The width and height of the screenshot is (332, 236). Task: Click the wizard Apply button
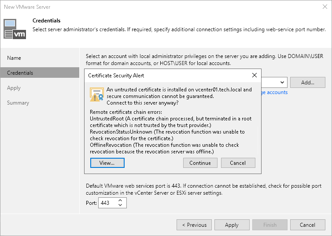(232, 225)
